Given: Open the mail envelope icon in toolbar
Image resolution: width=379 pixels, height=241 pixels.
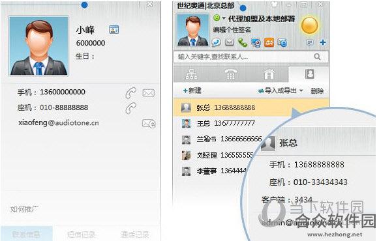Looking at the screenshot, I should pos(230,42).
